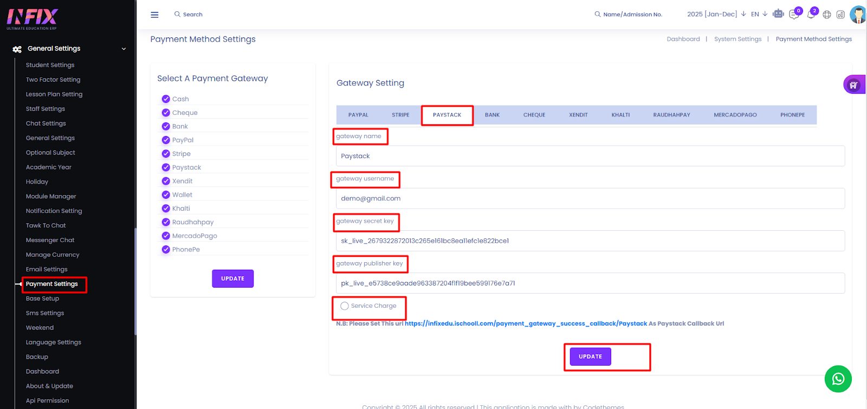Viewport: 867px width, 409px height.
Task: Open the WhatsApp chat button
Action: [838, 379]
